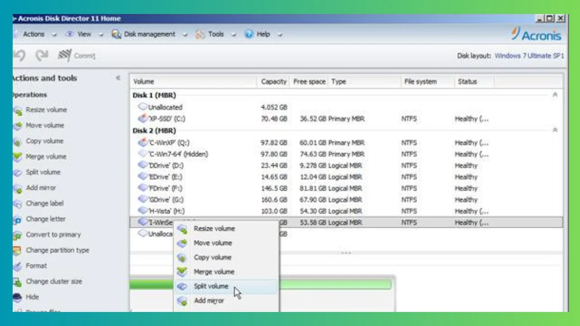Viewport: 580px width, 326px height.
Task: Click the Add mirror icon in context menu
Action: pos(182,301)
